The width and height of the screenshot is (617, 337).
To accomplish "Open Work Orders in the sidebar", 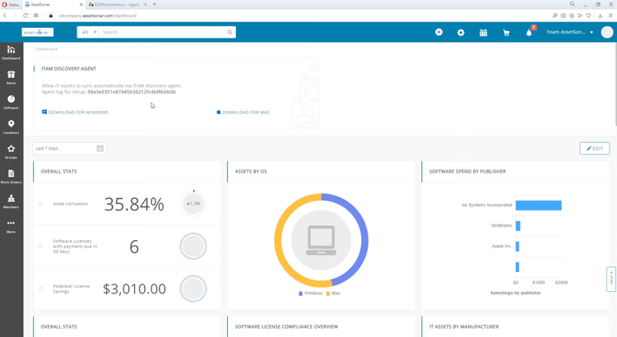I will tap(11, 176).
